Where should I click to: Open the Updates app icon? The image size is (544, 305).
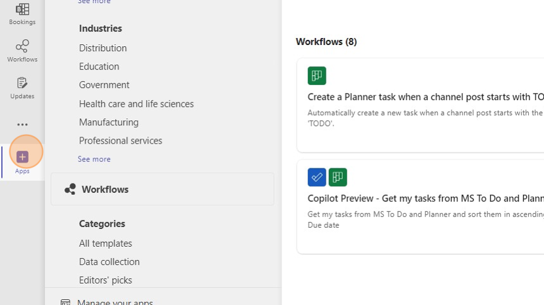point(22,87)
